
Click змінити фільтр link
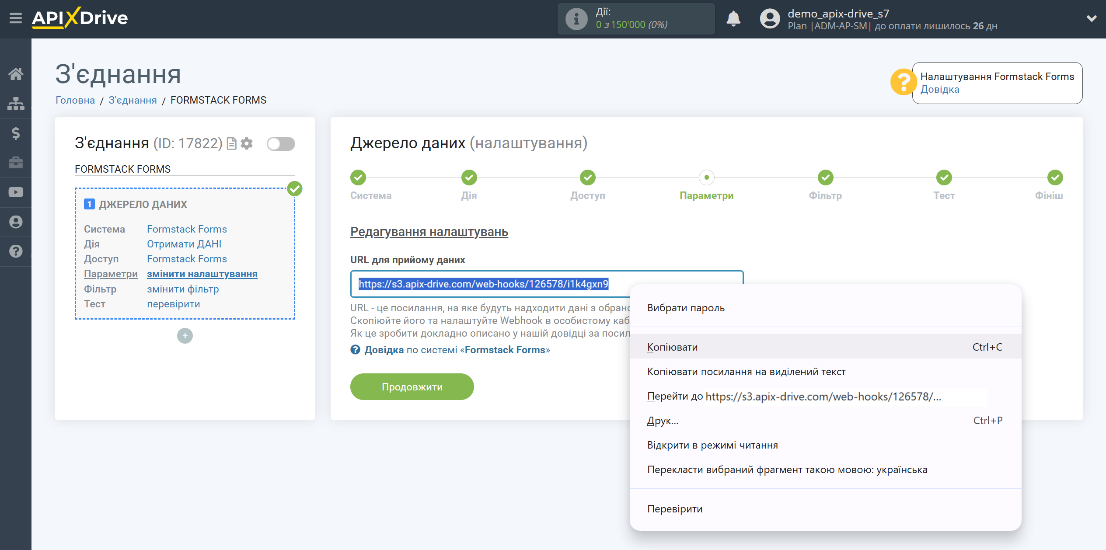coord(183,289)
